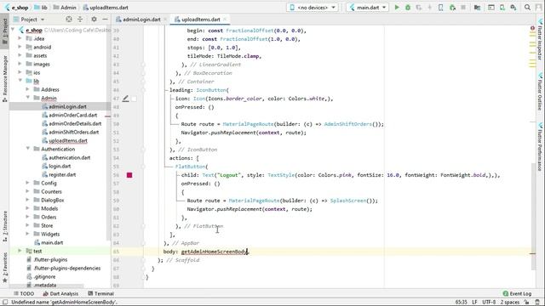Collapse the lib folder arrow
Screen dimensions: 545x306
20,81
